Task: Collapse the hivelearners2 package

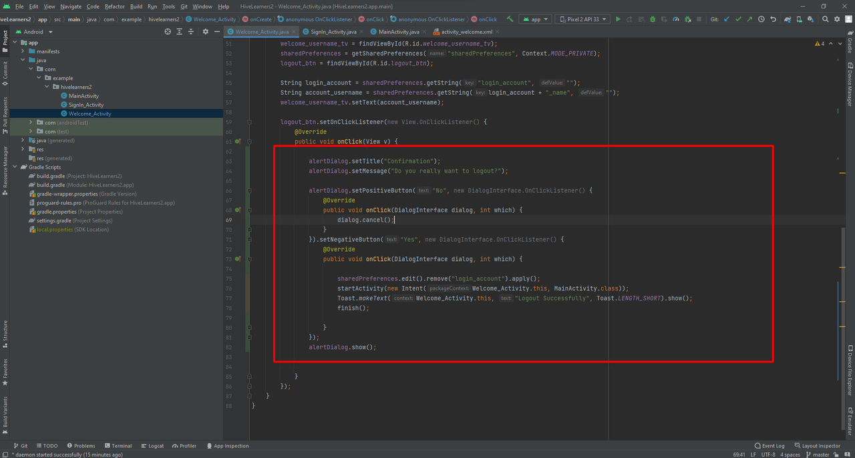Action: click(x=47, y=87)
